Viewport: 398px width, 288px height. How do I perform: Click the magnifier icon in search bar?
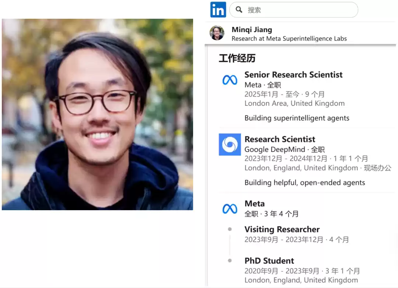coord(239,10)
